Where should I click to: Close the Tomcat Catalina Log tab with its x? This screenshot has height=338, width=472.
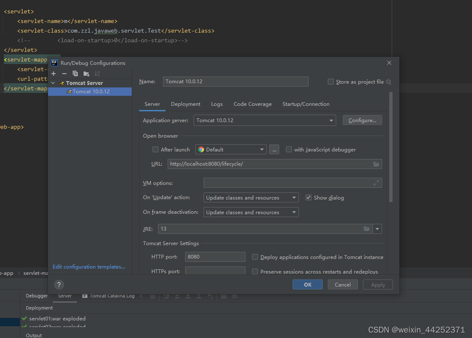(x=141, y=296)
